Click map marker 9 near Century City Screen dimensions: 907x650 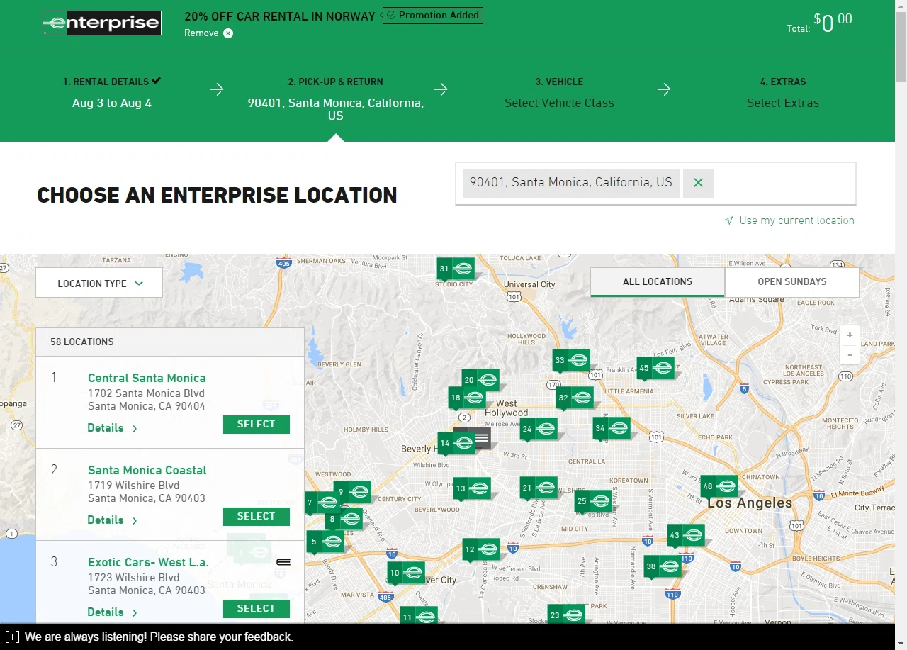tap(352, 492)
